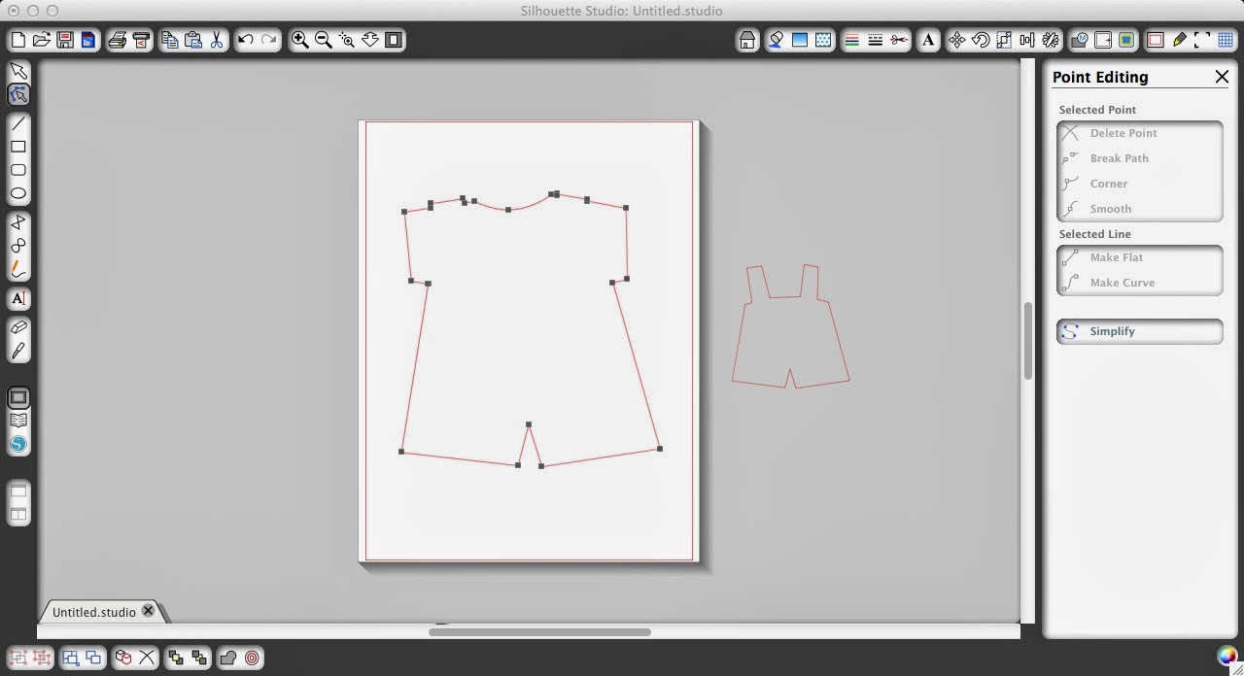Switch to the Select arrow tool

(18, 70)
